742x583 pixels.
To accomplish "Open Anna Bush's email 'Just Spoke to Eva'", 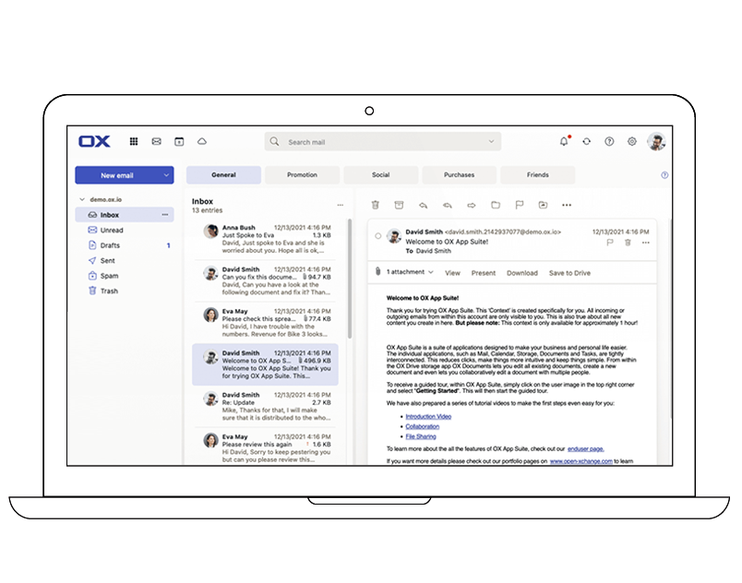I will (x=266, y=239).
